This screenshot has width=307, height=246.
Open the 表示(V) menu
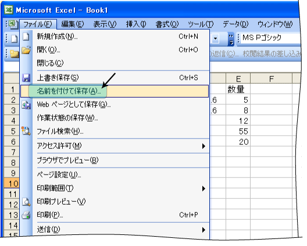click(105, 24)
